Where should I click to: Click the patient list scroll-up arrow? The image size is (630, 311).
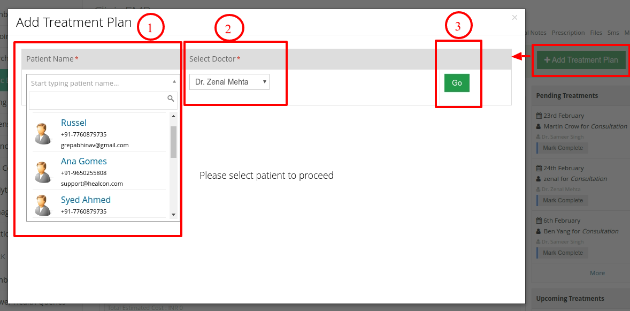[x=174, y=116]
